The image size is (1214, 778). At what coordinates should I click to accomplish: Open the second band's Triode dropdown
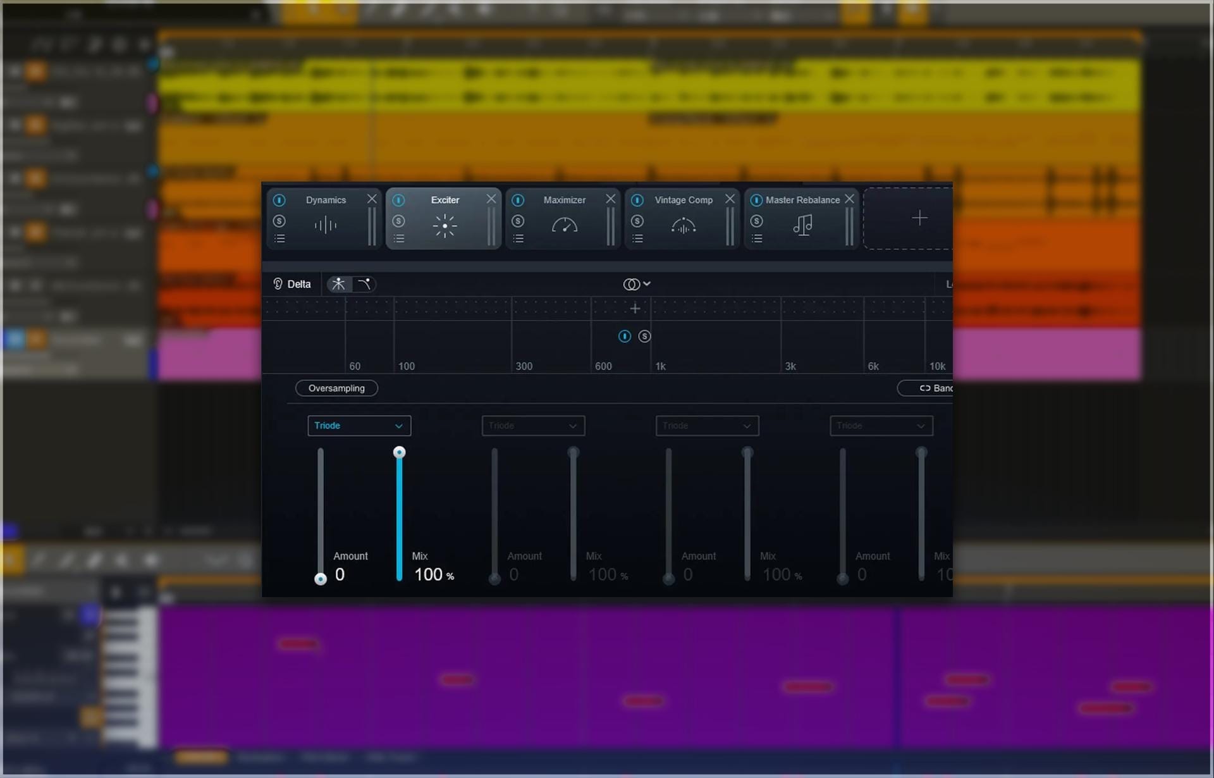pos(533,426)
